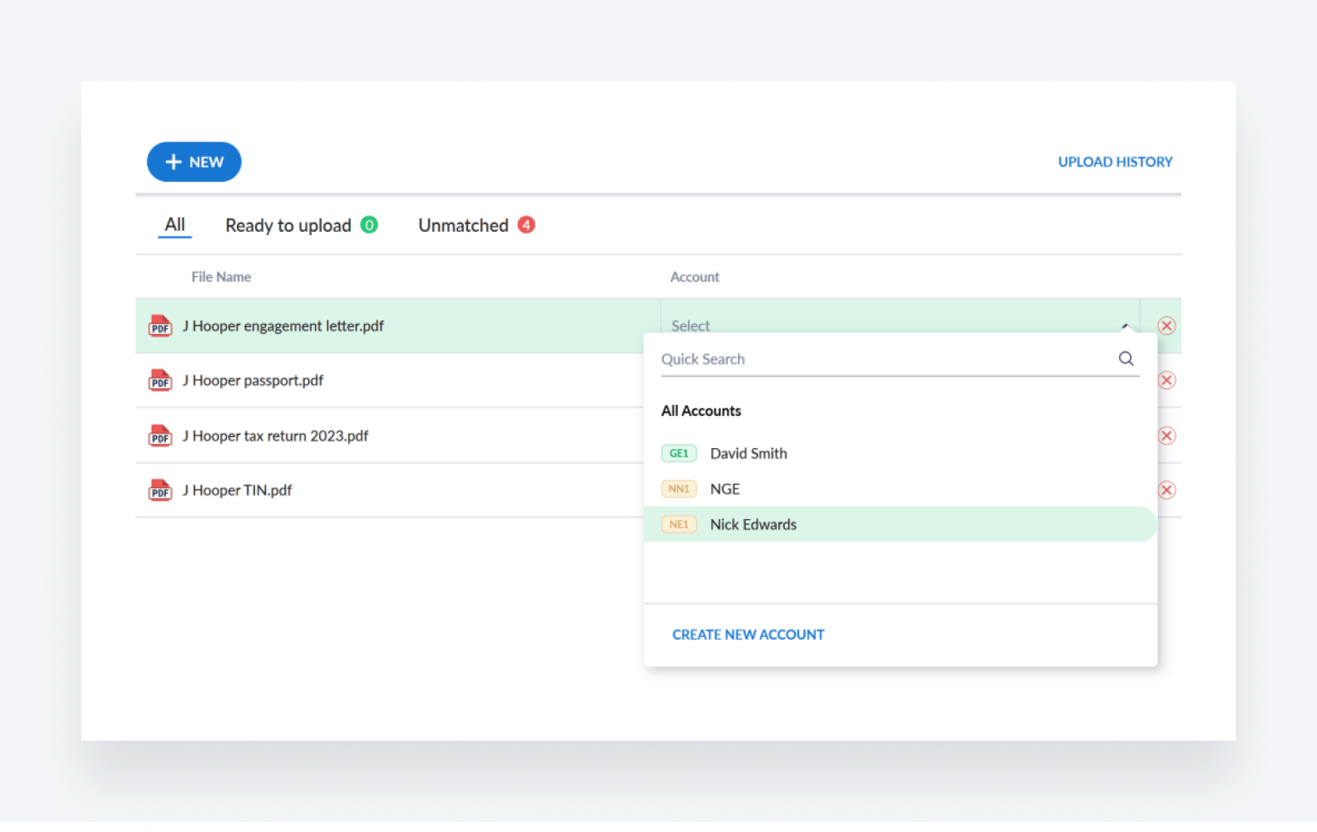Remove the J Hooper engagement letter row

(x=1166, y=326)
